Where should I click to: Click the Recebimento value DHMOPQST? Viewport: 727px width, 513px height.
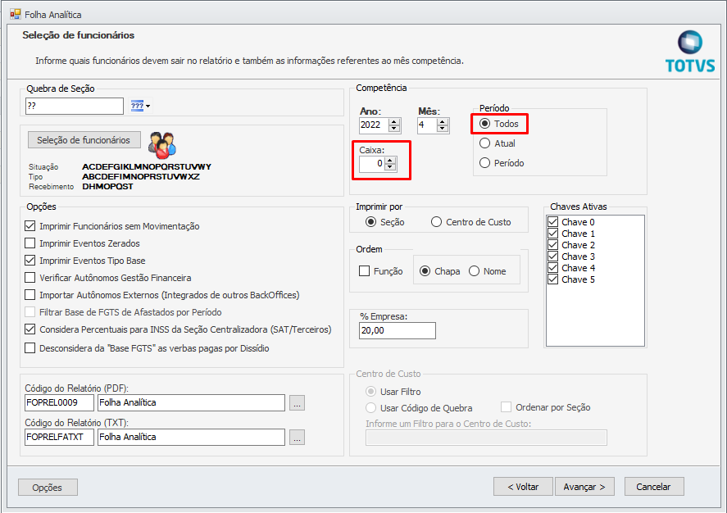pyautogui.click(x=107, y=186)
